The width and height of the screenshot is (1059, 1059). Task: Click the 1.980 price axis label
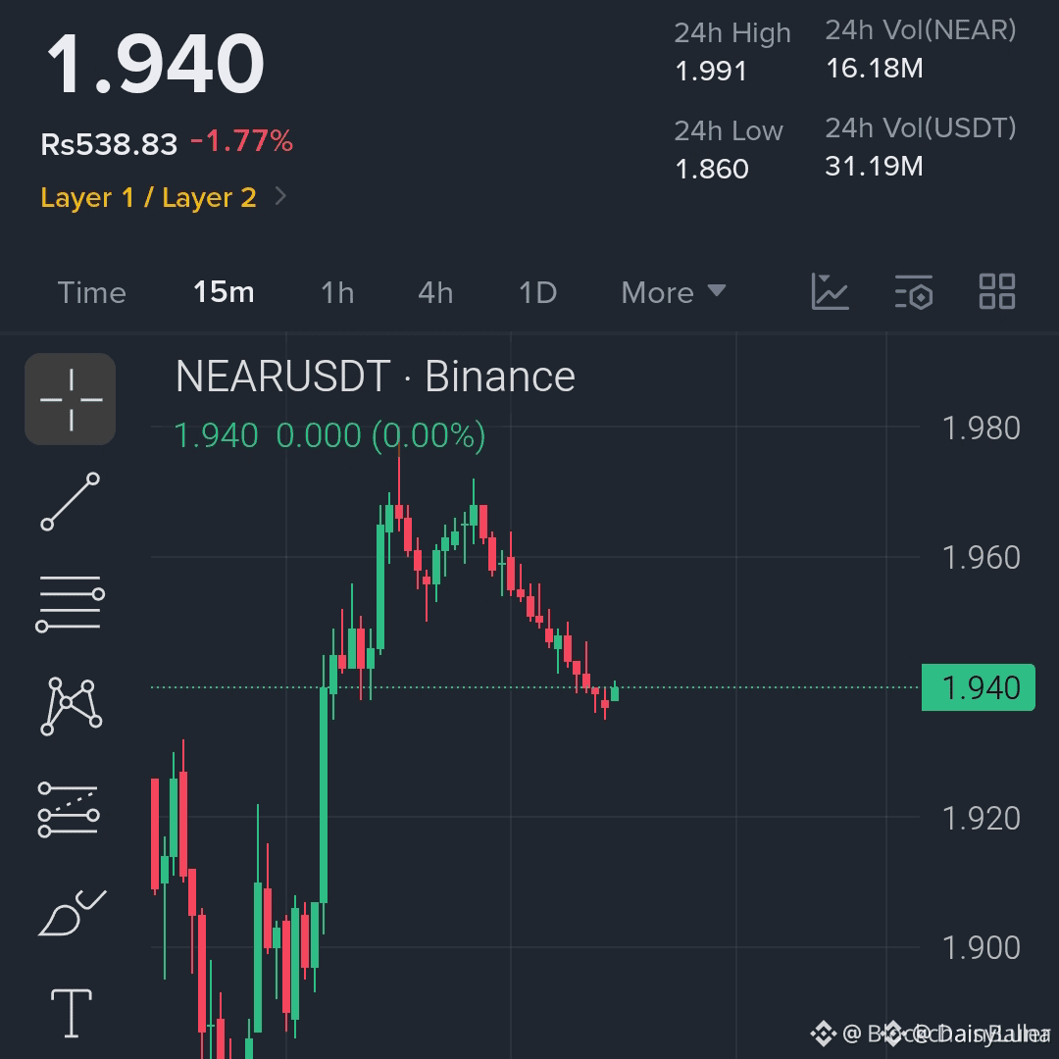(981, 429)
